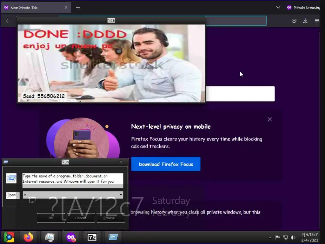Open Action Center flag tray icon
The width and height of the screenshot is (325, 244).
click(x=277, y=237)
